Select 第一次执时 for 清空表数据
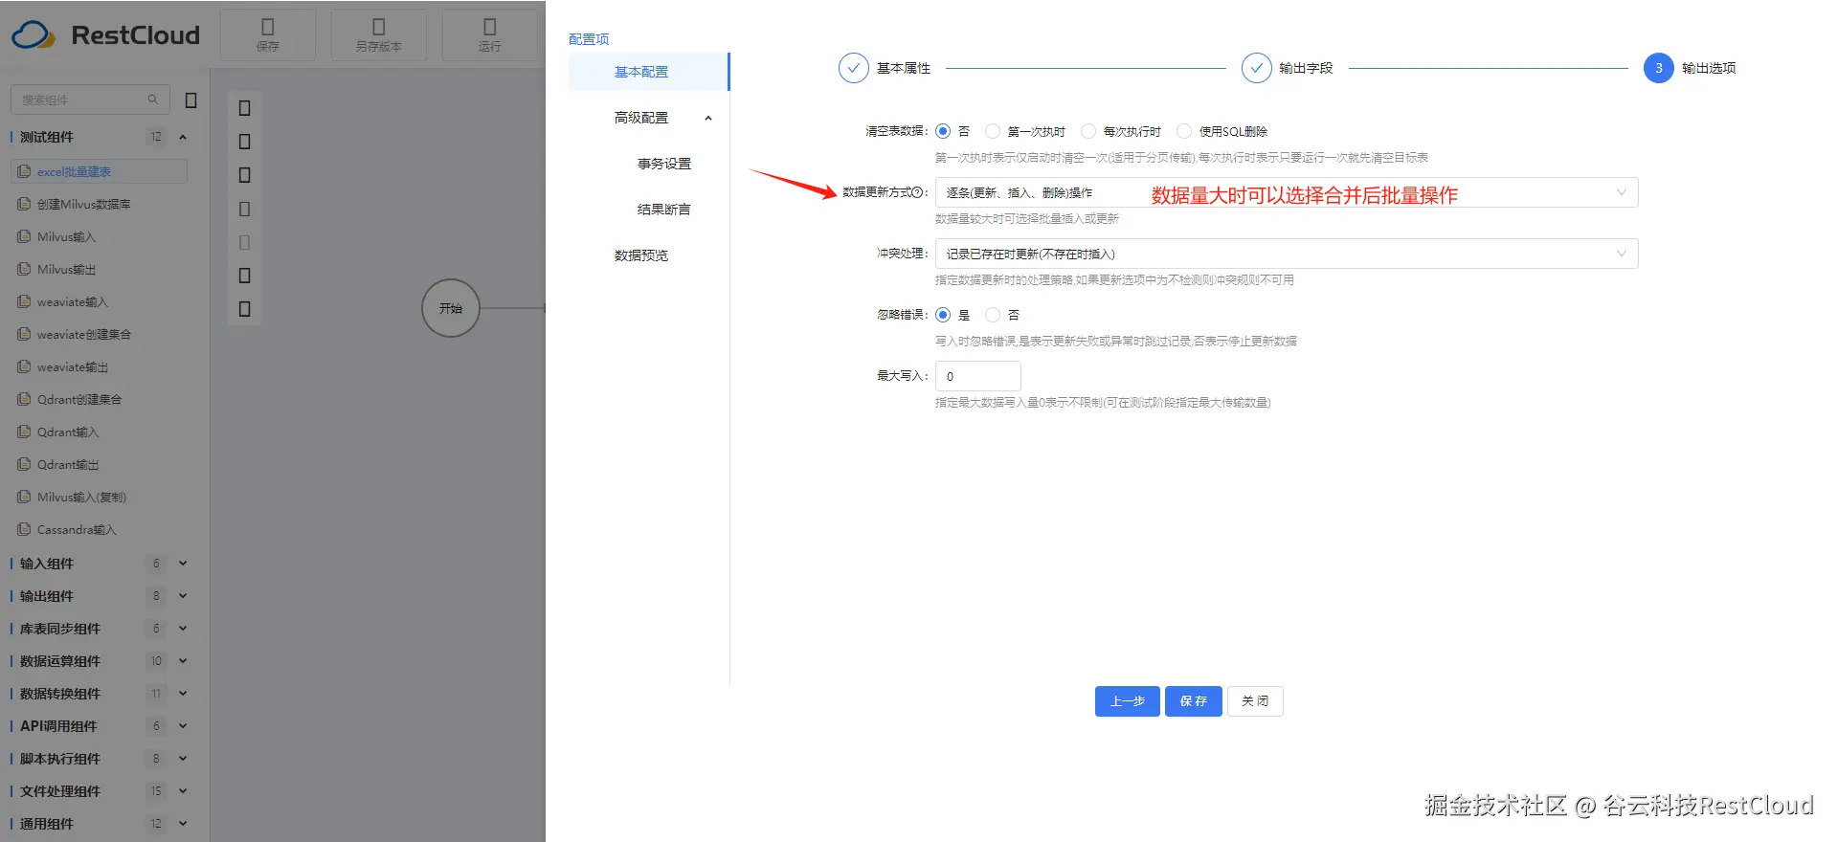This screenshot has width=1838, height=842. tap(993, 131)
